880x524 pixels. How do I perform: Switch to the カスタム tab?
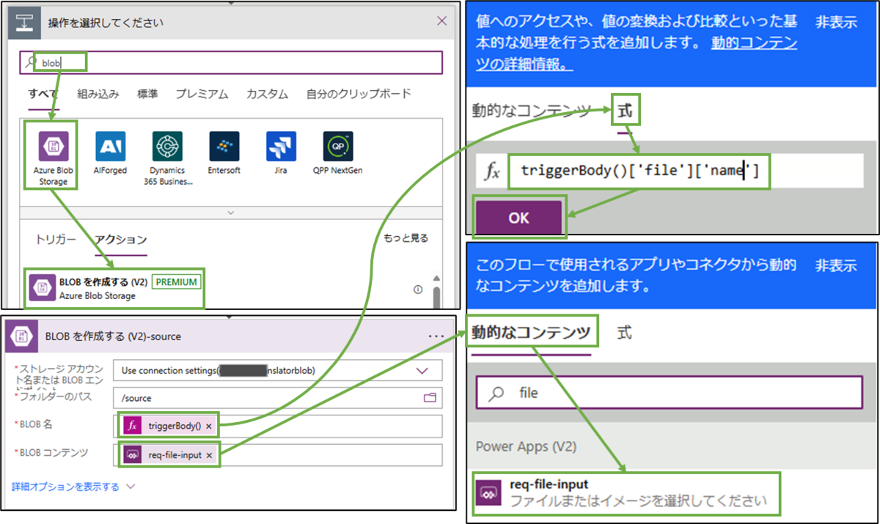coord(267,94)
